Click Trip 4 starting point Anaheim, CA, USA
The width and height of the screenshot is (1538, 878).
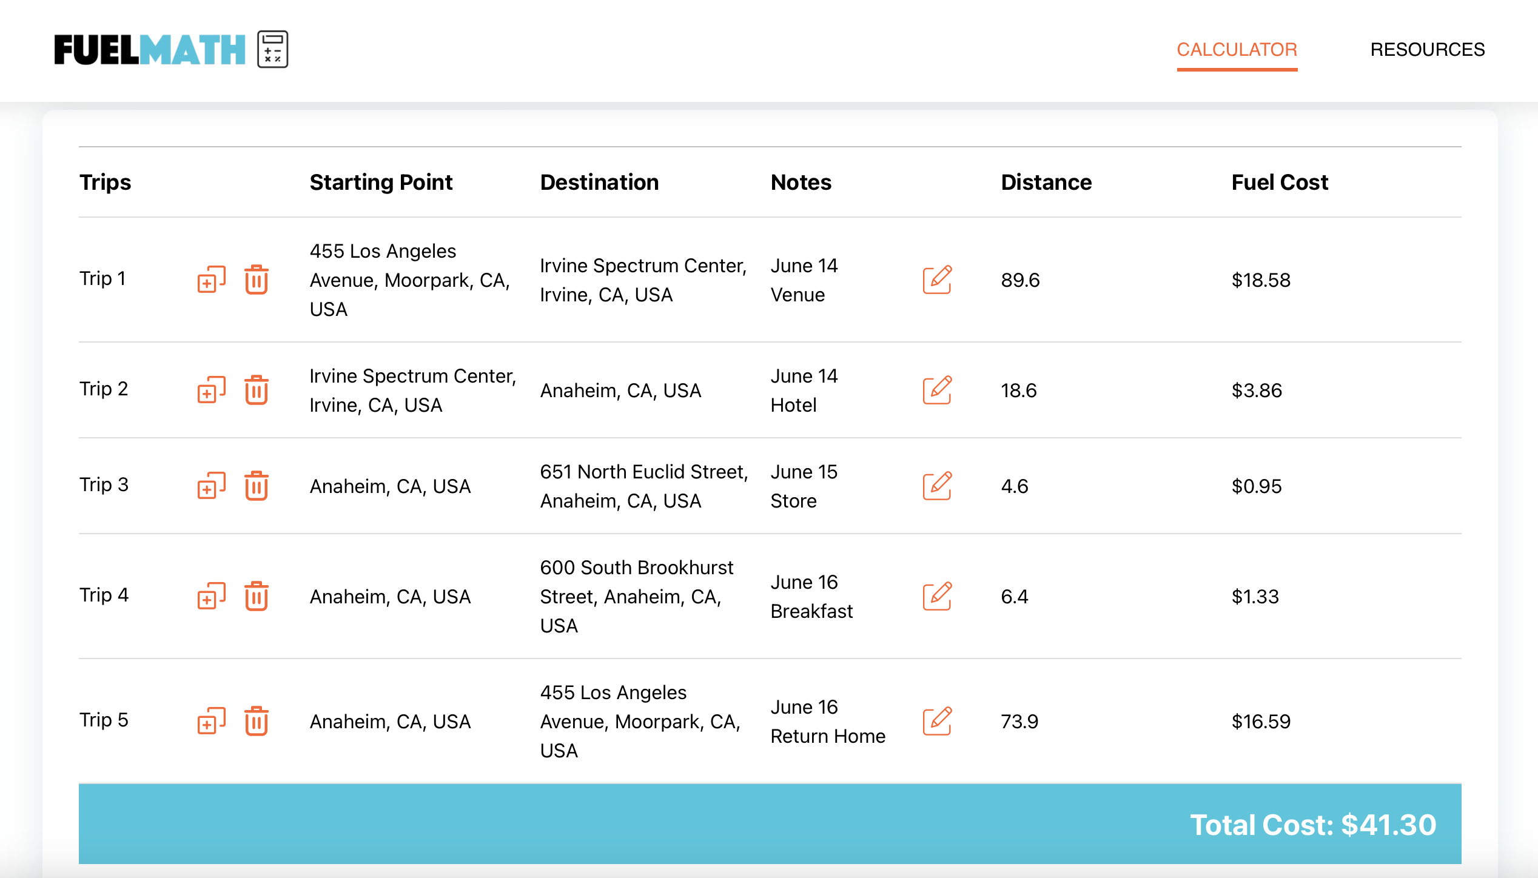point(390,597)
